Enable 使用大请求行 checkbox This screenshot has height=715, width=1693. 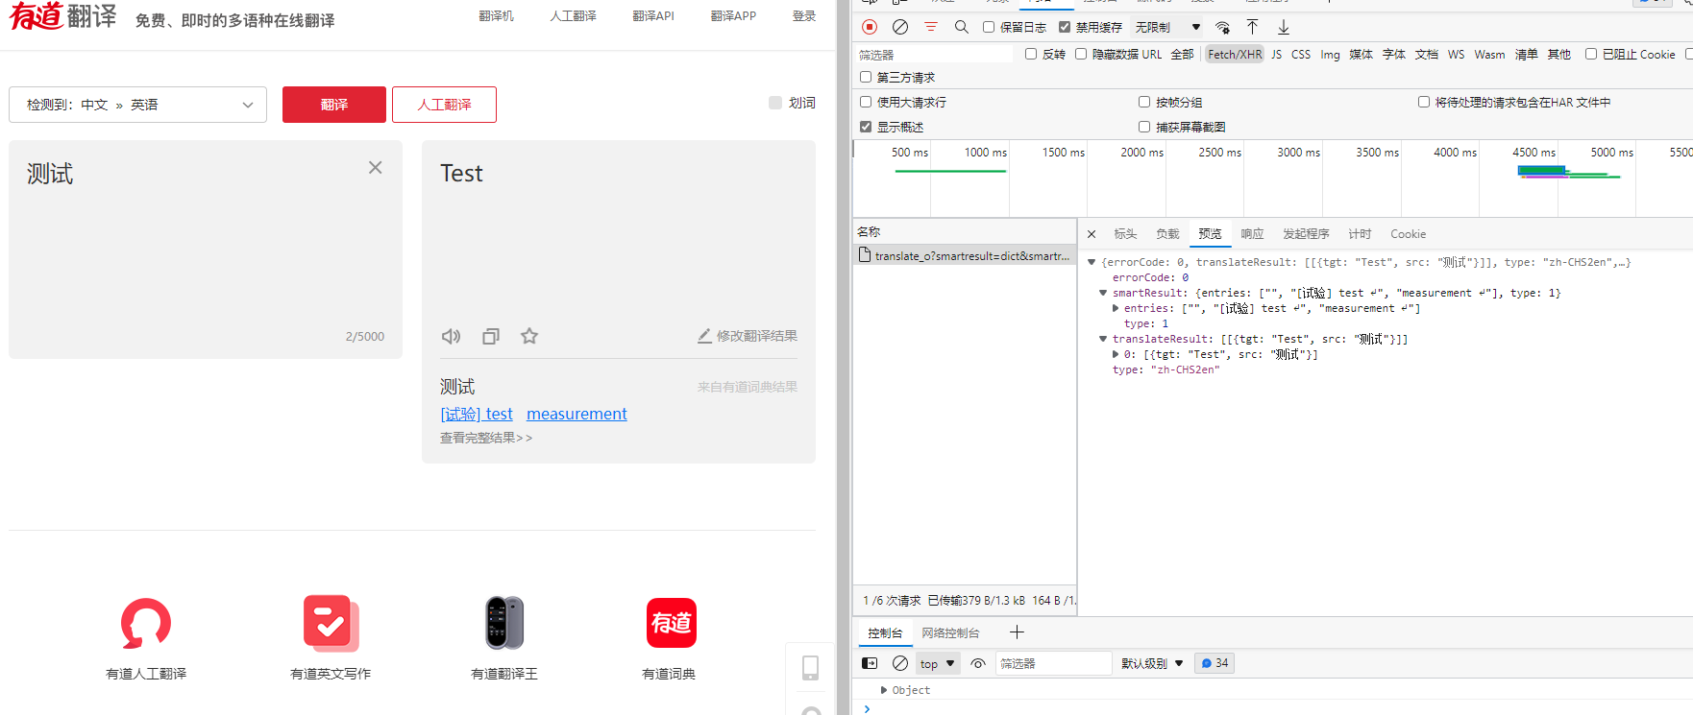pos(866,102)
